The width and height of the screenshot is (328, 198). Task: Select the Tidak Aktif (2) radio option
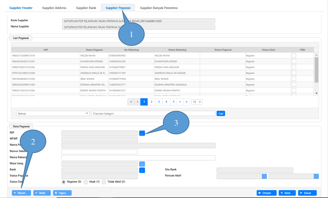104,182
